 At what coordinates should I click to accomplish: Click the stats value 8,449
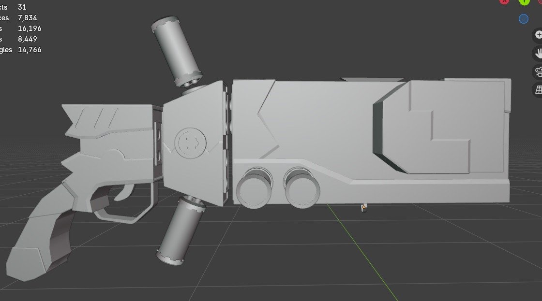click(27, 39)
